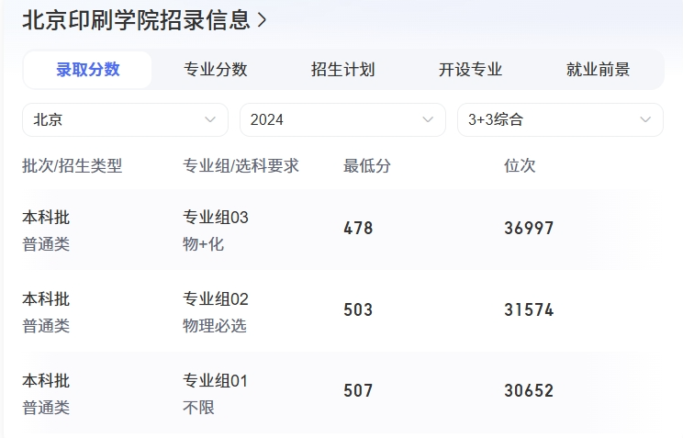Click the rank value 30652
Screen dimensions: 683x438
529,390
